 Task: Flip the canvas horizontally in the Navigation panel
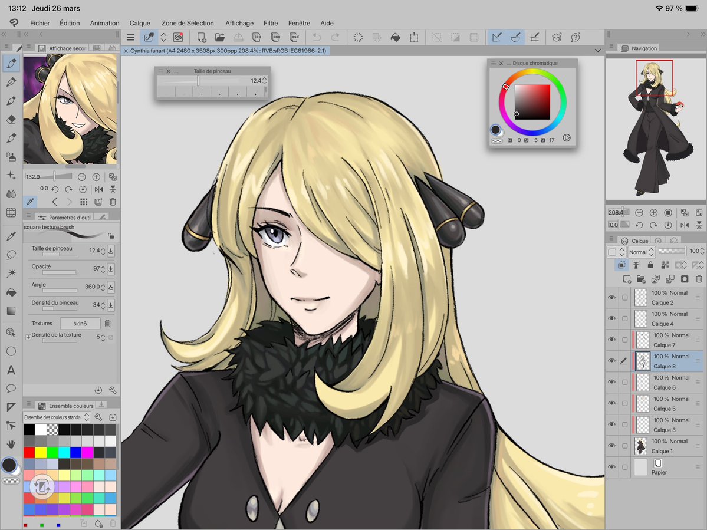(685, 225)
